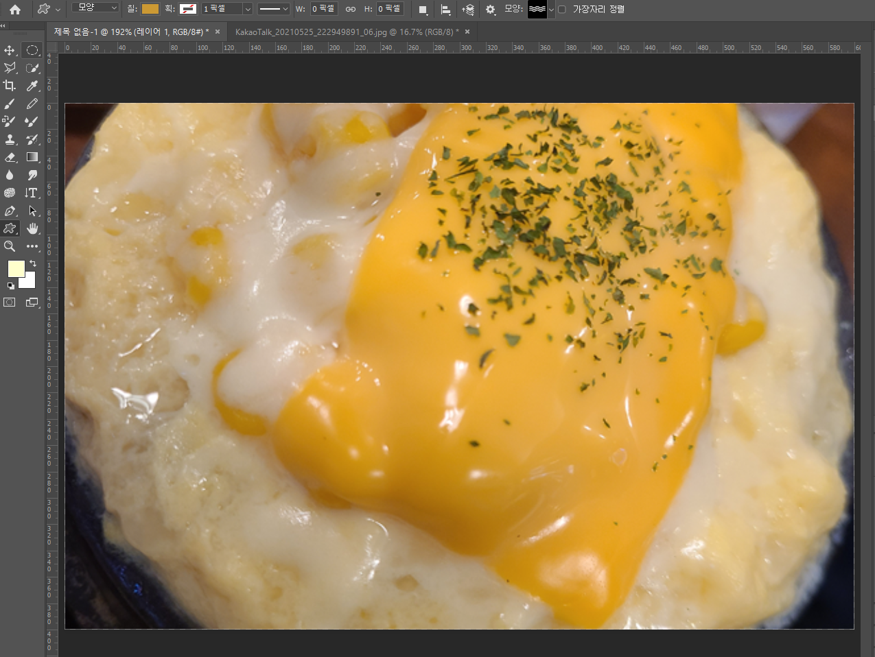Select the Mixer Brush tool
The height and width of the screenshot is (657, 875).
[x=32, y=121]
